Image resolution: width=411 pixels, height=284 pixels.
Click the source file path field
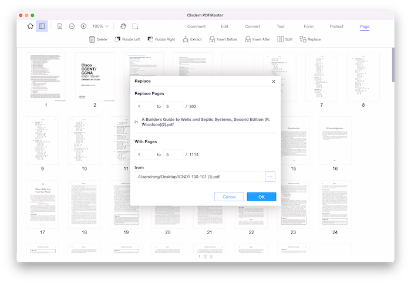[198, 177]
